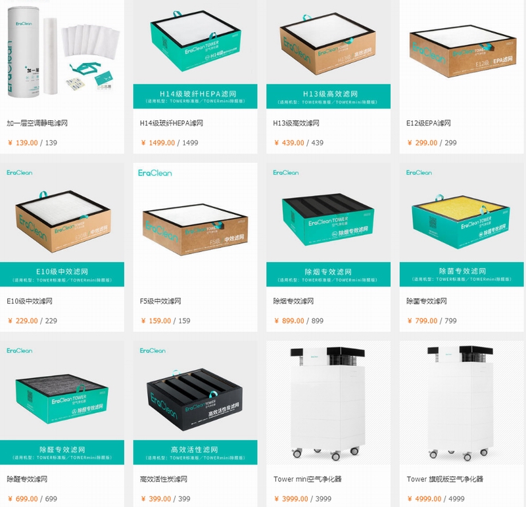Viewport: 526px width, 507px height.
Task: Select the E12级EPA滤网 filter image
Action: click(462, 55)
